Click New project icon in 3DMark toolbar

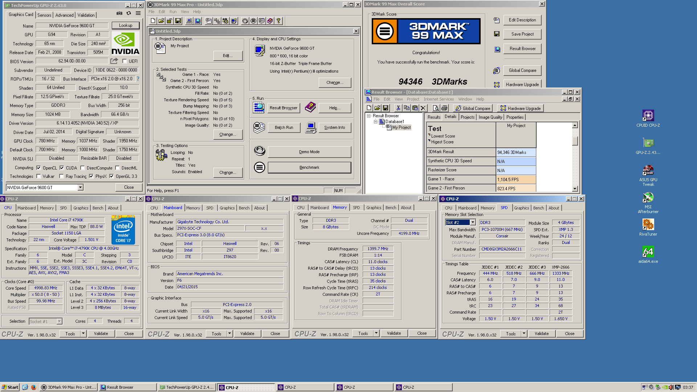point(153,21)
